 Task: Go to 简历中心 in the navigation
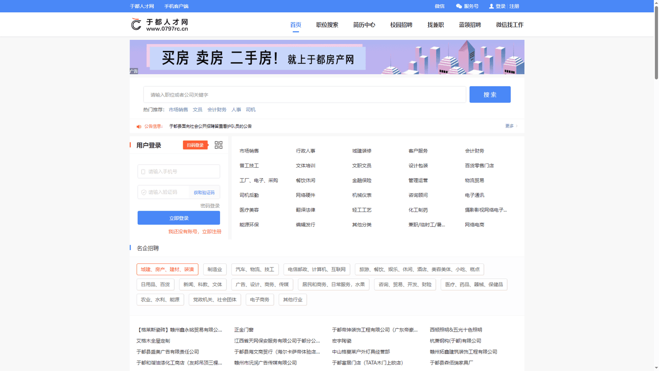point(364,25)
